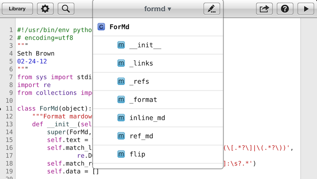
Task: Run the script with the play button
Action: point(306,9)
